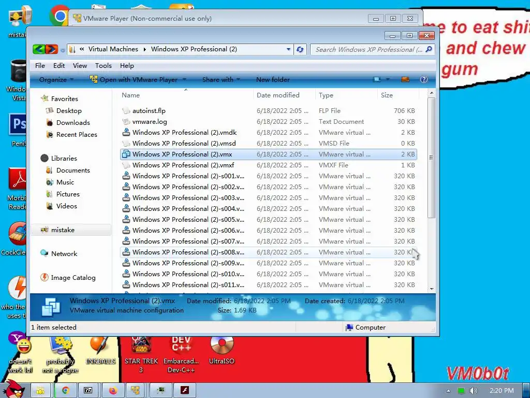Click the Windows XP Professional (2).vmx file icon
Image resolution: width=530 pixels, height=398 pixels.
(126, 154)
